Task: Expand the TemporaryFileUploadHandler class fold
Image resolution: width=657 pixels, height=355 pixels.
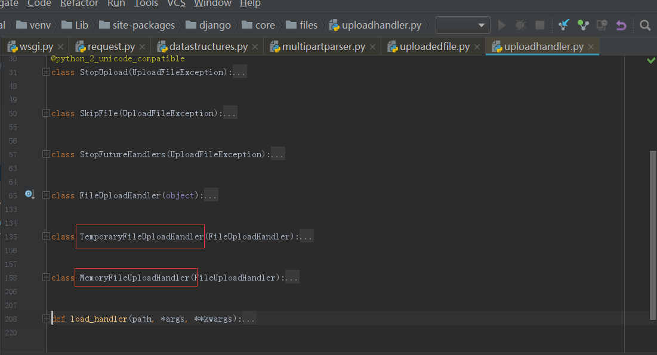Action: 46,236
